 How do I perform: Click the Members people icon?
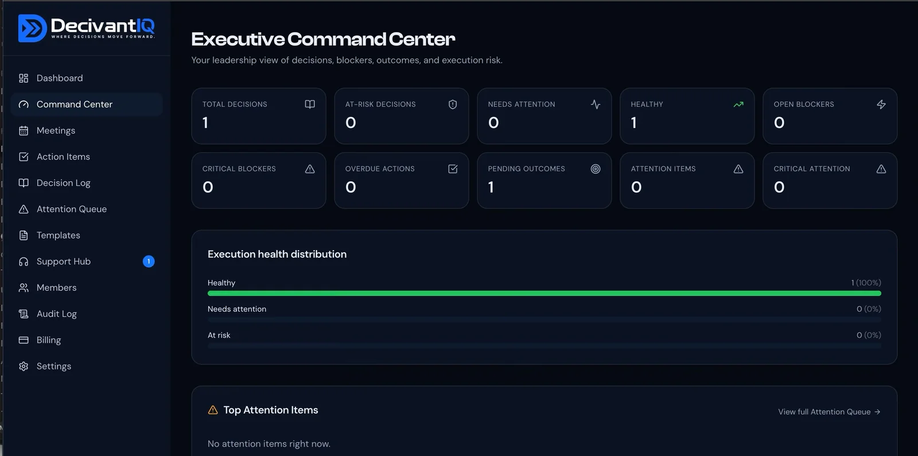point(24,288)
